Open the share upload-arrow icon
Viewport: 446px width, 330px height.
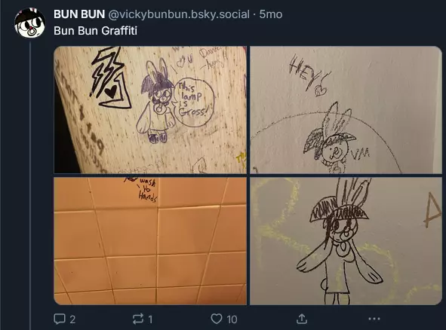point(302,319)
